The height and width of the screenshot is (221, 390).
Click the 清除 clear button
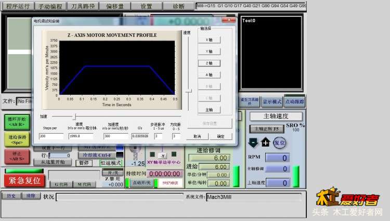tap(31, 196)
